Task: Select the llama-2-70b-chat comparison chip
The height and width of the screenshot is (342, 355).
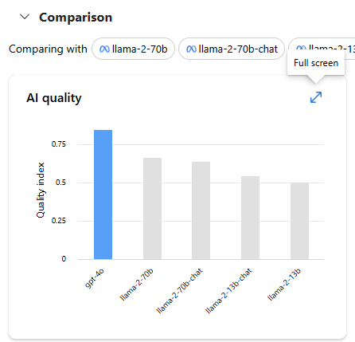Action: pyautogui.click(x=232, y=49)
